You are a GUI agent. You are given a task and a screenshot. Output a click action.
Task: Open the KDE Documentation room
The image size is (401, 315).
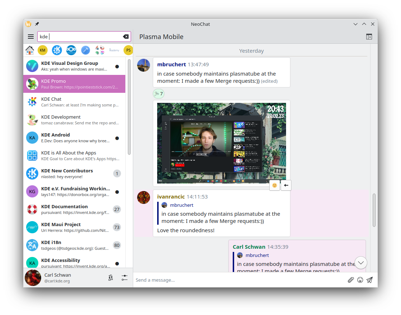(74, 209)
